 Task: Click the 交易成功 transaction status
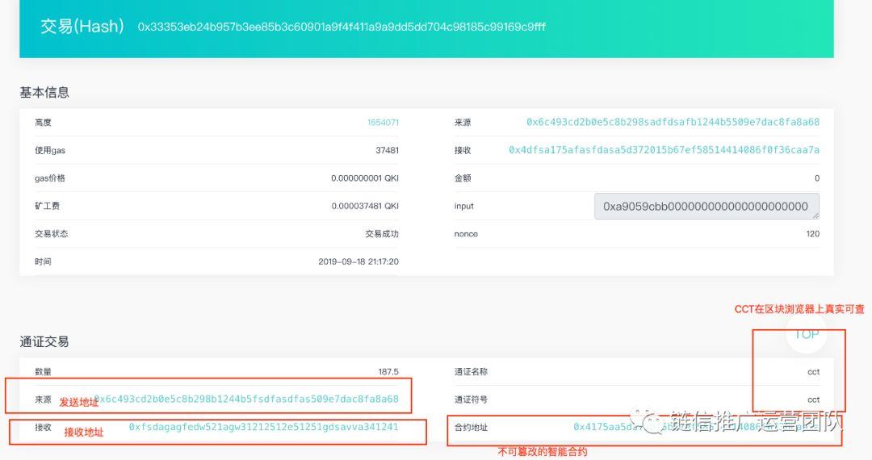(382, 234)
